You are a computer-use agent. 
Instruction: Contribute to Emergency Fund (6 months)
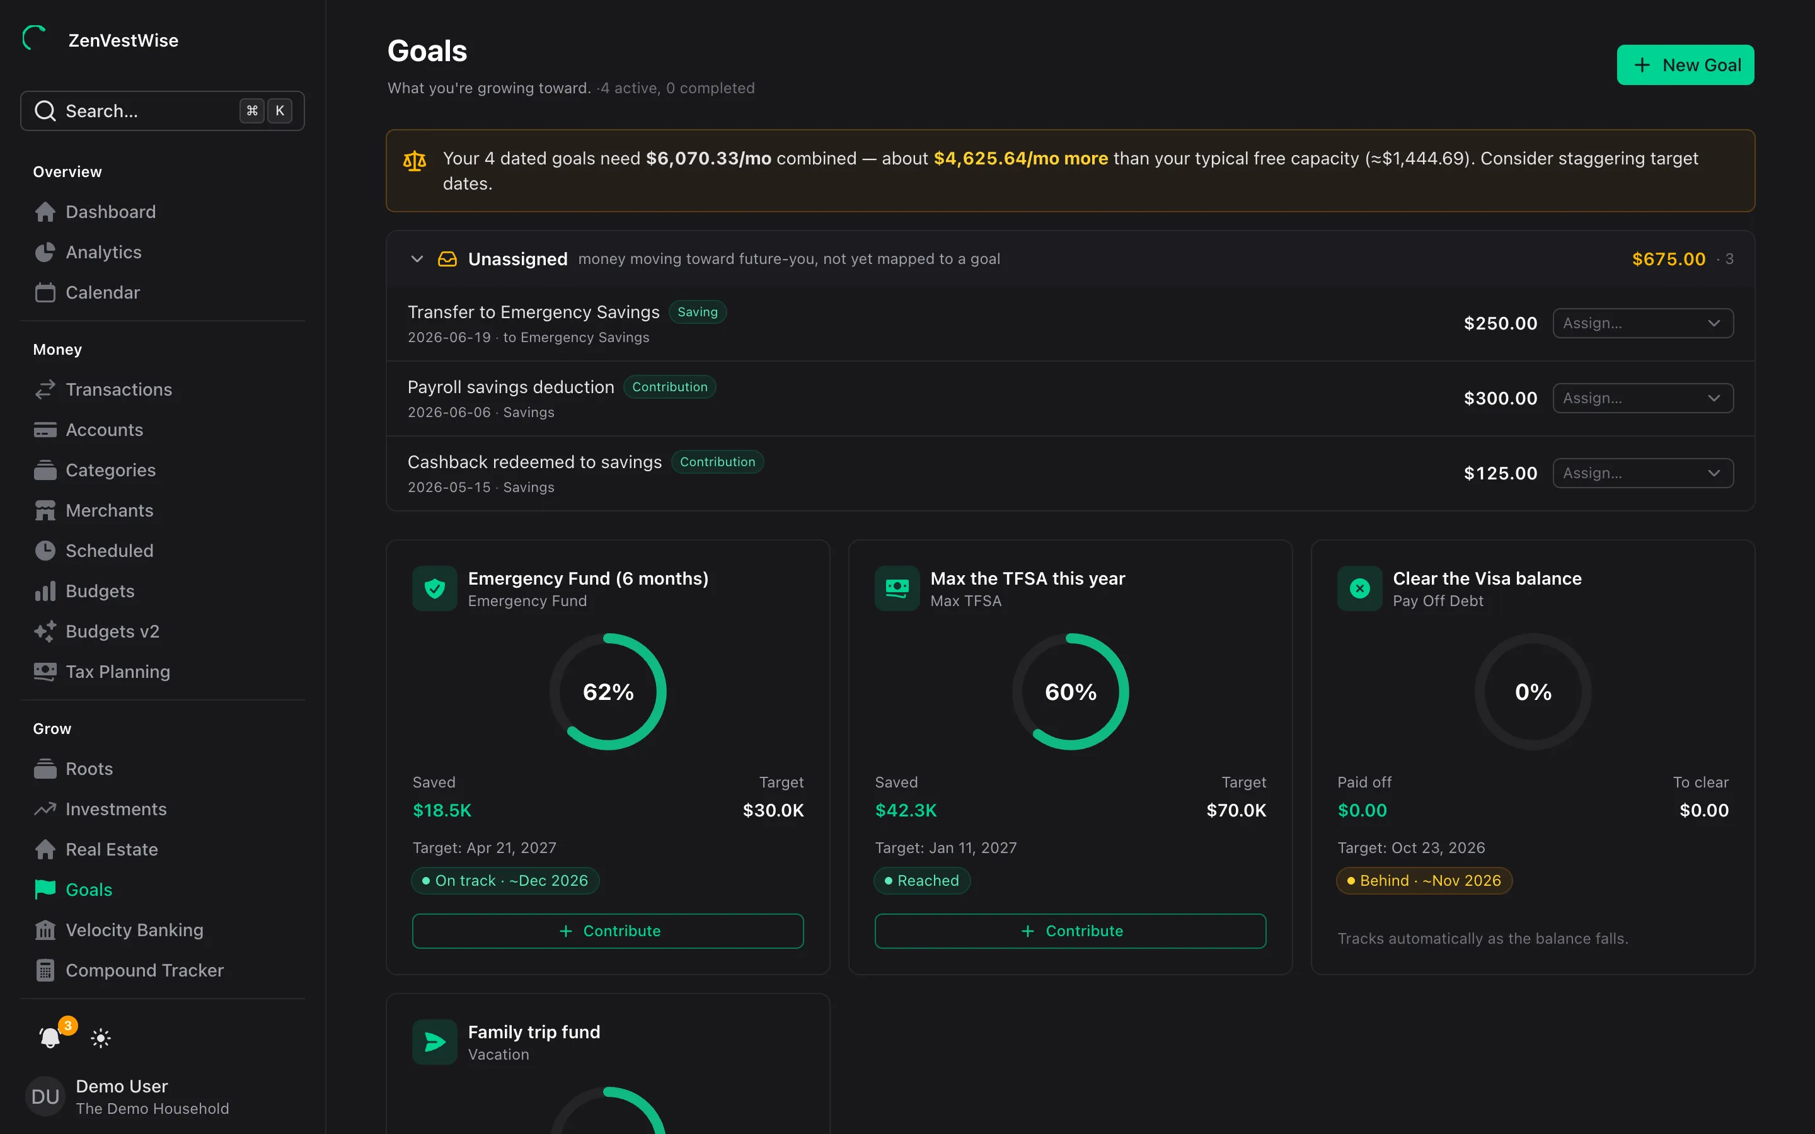pos(608,931)
